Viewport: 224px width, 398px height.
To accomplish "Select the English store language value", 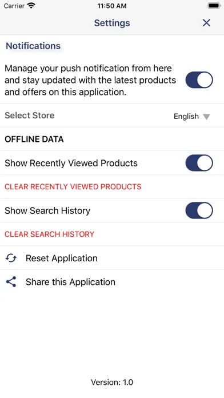I will (x=186, y=116).
